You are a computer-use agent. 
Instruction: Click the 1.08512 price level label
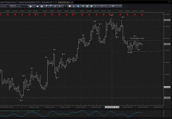167,20
